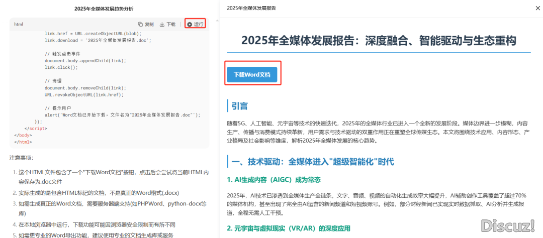543x238 pixels.
Task: Click code line link.href = URL.createObjectURL(blob);
Action: 93,34
